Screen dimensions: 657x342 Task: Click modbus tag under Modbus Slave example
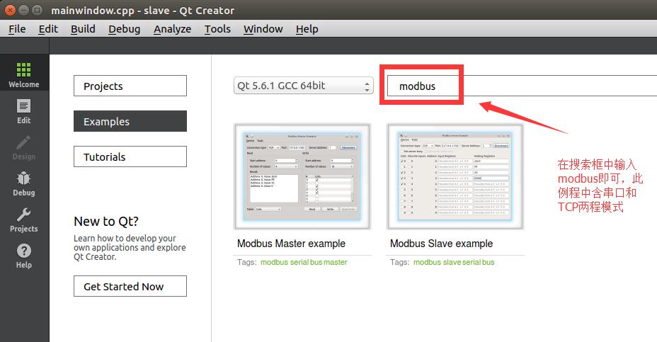(427, 263)
